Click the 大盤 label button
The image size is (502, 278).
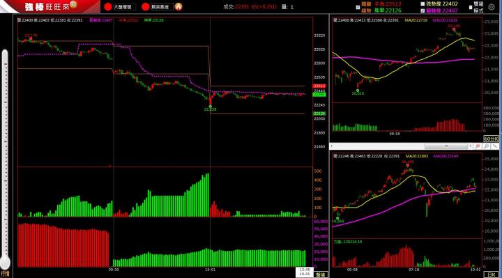point(124,7)
